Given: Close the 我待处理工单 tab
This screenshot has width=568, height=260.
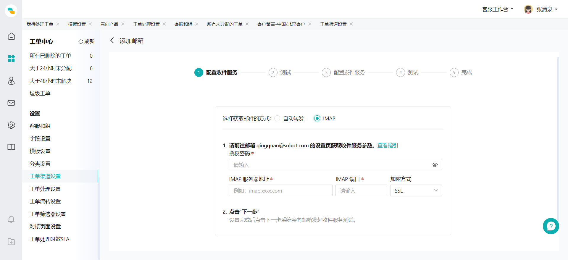Looking at the screenshot, I should [58, 24].
